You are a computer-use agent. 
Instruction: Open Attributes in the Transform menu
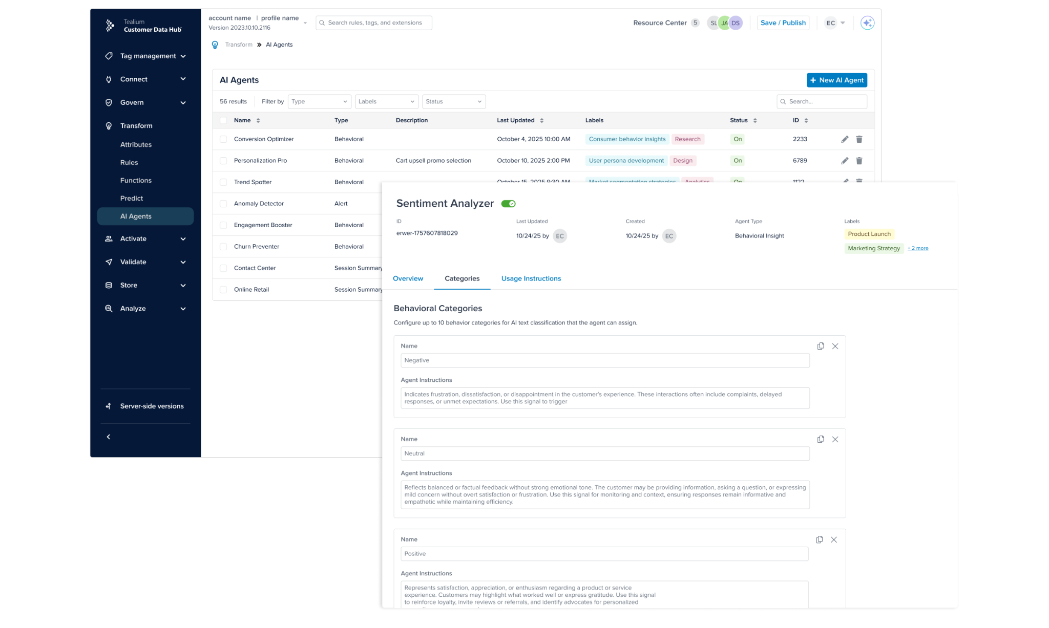(x=136, y=145)
